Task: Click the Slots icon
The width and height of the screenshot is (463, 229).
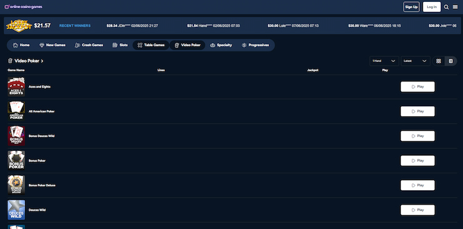Action: tap(115, 45)
